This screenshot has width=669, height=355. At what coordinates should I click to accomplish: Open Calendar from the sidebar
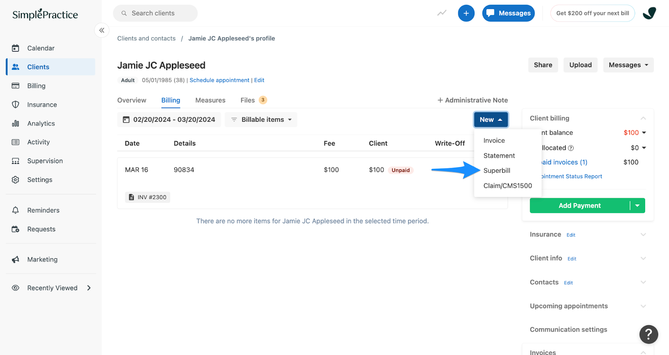point(41,48)
